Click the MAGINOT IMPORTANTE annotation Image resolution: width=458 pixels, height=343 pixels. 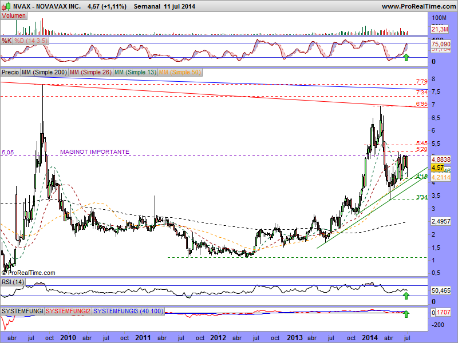tap(94, 151)
